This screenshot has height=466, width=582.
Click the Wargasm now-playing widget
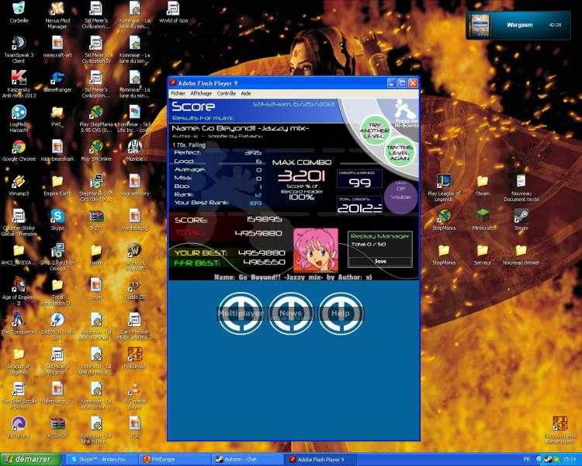point(516,25)
